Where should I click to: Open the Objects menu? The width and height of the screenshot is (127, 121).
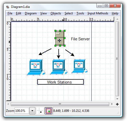56,13
